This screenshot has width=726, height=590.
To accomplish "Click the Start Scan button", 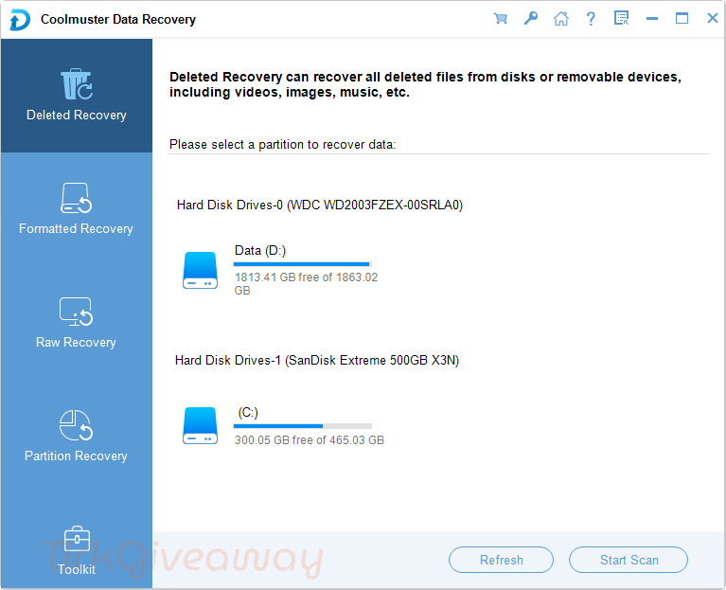I will 629,560.
